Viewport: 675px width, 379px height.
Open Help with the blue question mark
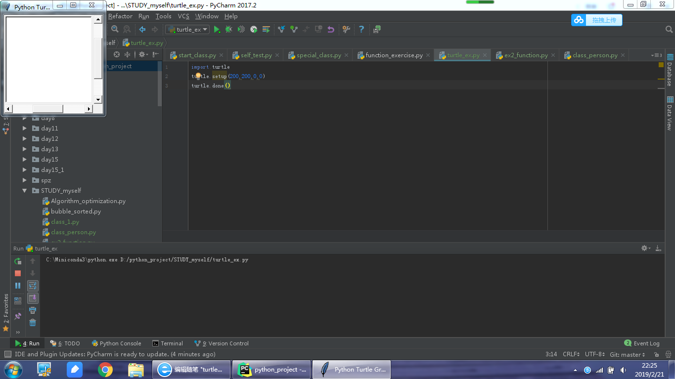pos(361,30)
